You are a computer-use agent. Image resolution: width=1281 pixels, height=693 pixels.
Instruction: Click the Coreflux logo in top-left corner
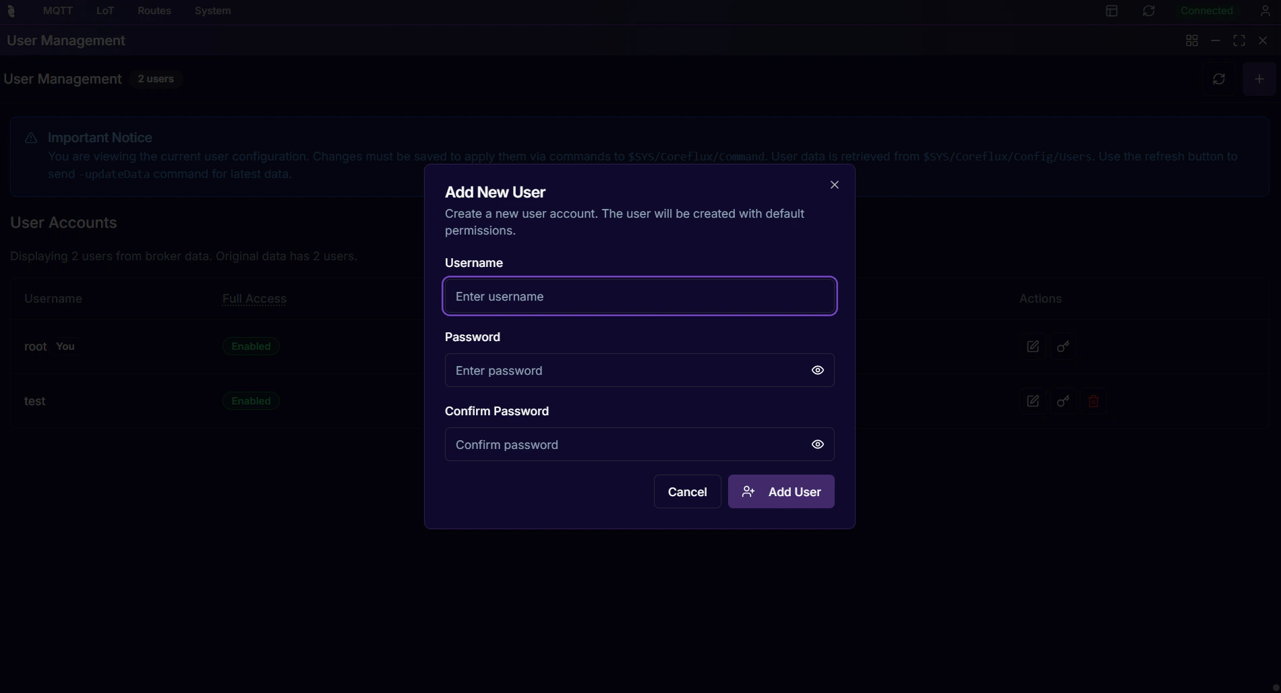(x=11, y=10)
